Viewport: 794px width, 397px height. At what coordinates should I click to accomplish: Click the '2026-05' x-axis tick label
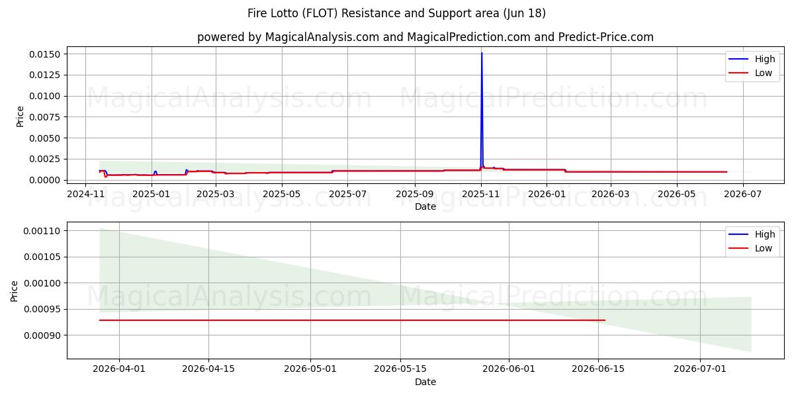tap(676, 194)
